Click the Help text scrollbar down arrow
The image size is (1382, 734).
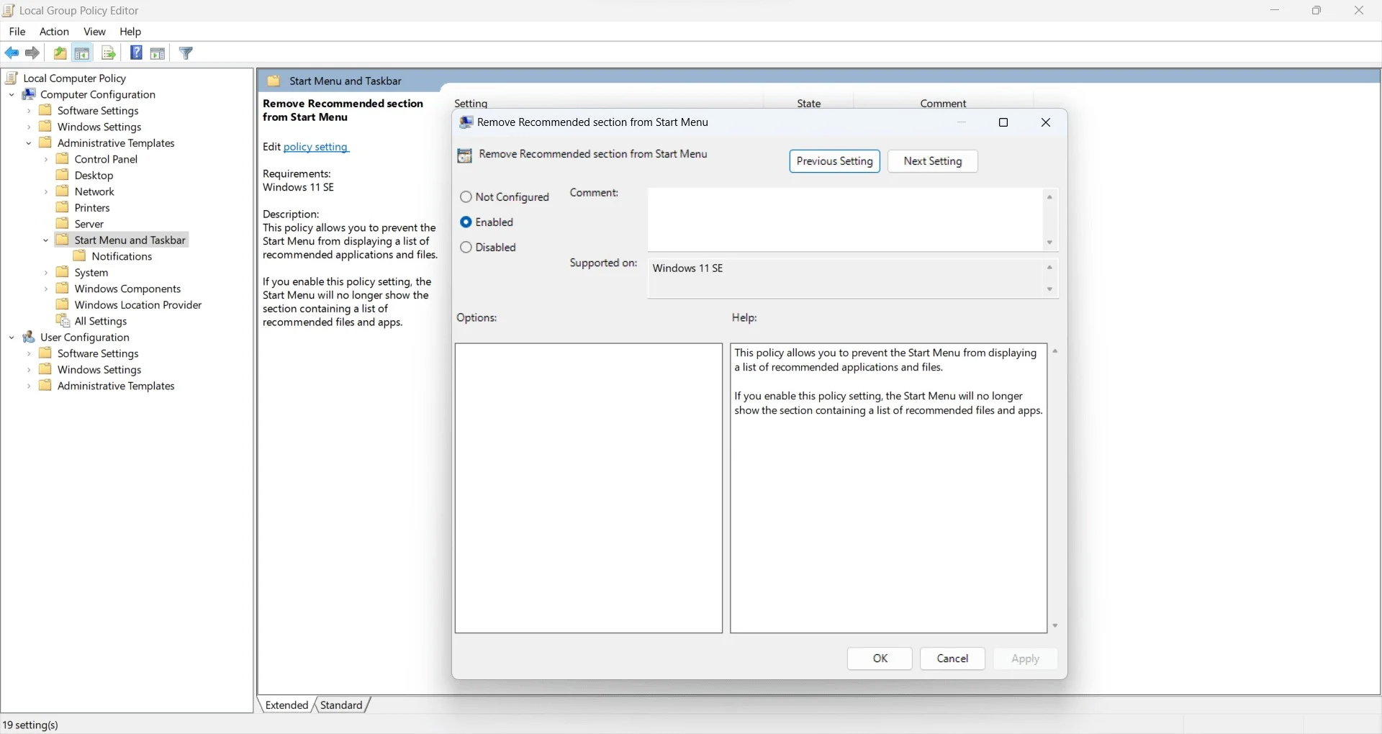click(1054, 626)
